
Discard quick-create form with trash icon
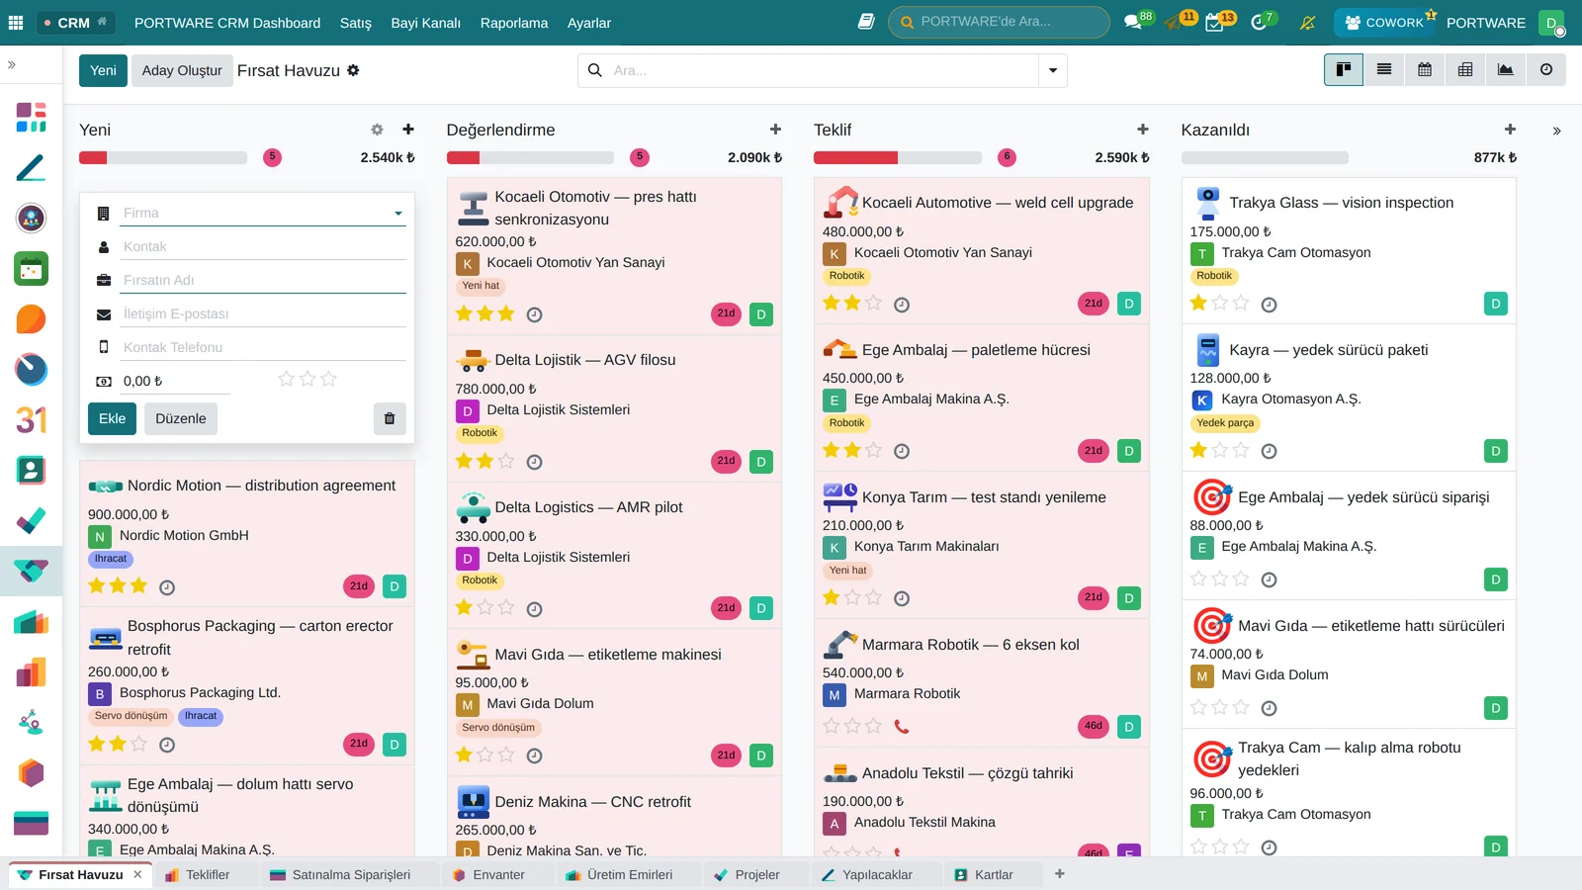click(390, 418)
